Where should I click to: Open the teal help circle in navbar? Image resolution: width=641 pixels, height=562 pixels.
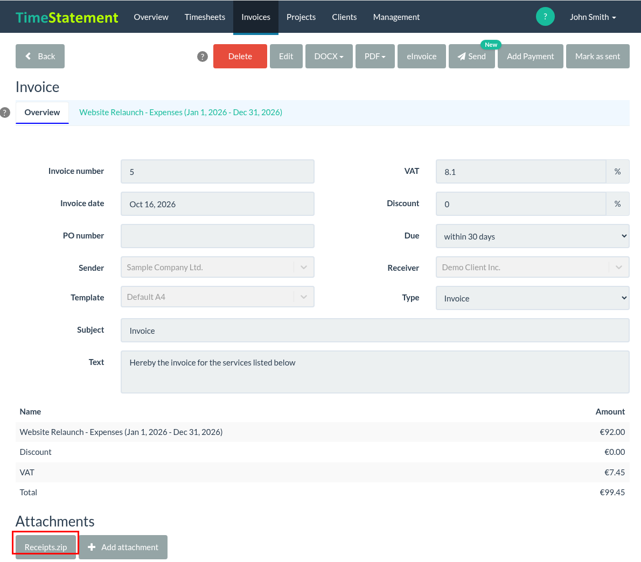tap(545, 17)
